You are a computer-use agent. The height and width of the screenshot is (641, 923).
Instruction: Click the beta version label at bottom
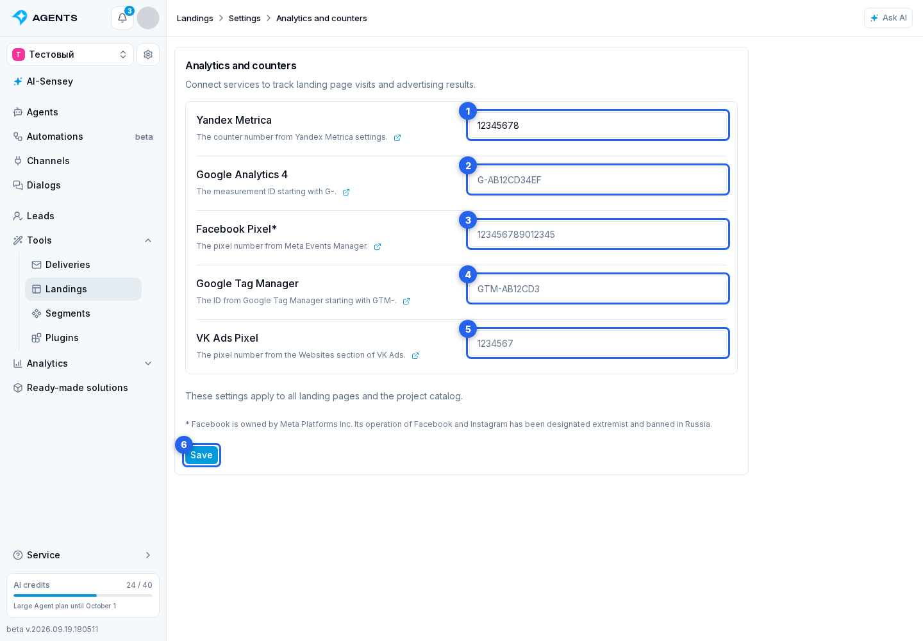[53, 629]
